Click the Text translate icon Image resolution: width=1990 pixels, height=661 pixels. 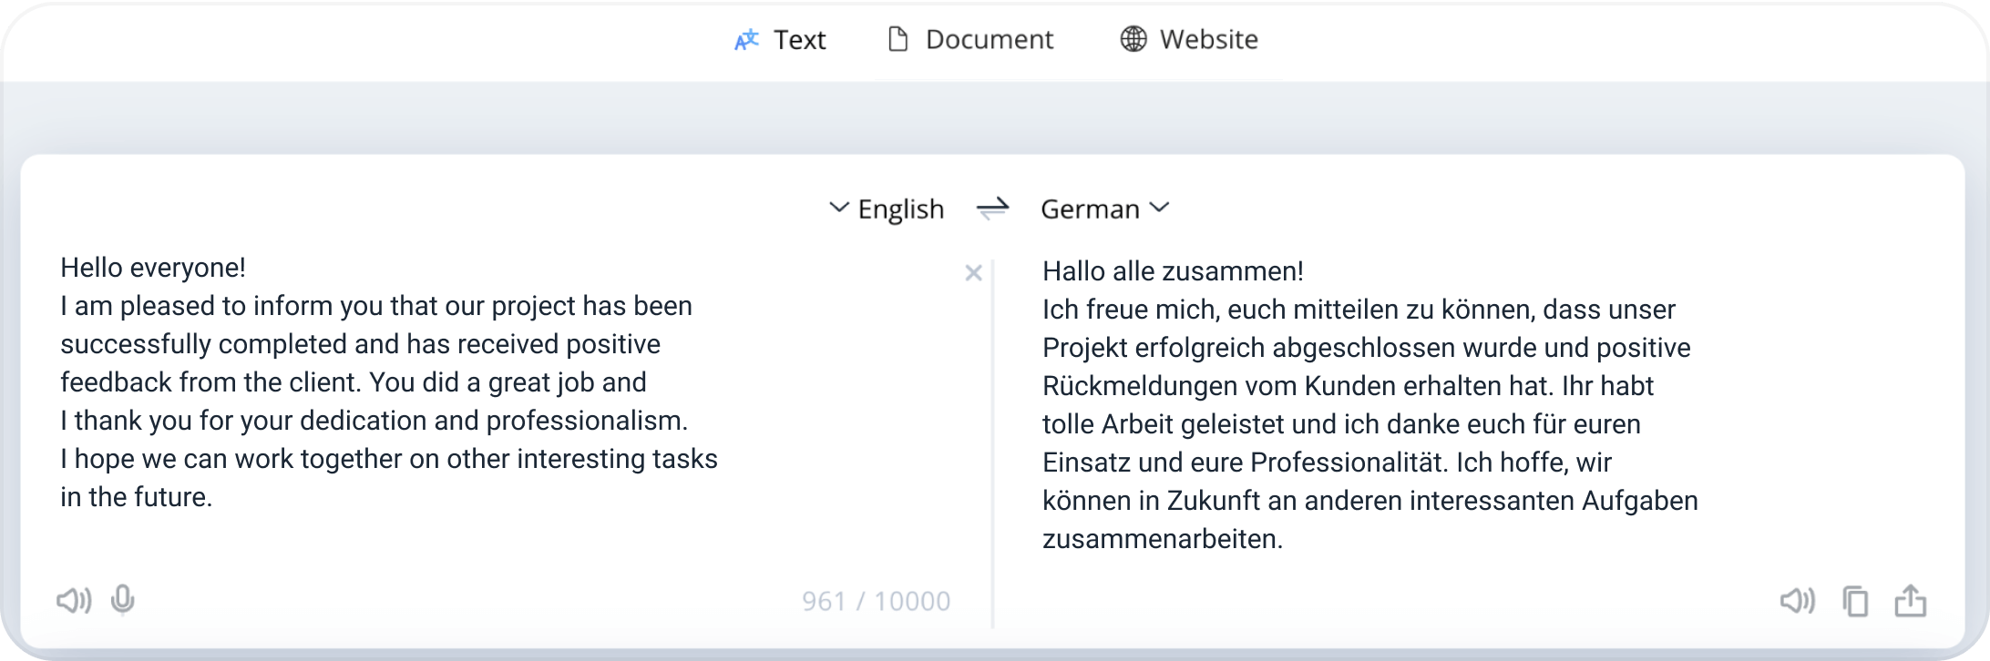tap(746, 40)
